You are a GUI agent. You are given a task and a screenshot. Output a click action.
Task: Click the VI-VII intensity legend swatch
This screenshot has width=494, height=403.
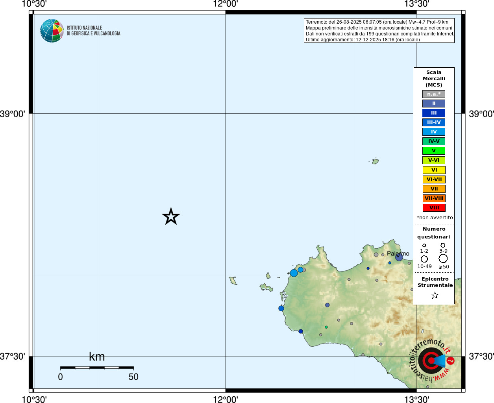434,179
